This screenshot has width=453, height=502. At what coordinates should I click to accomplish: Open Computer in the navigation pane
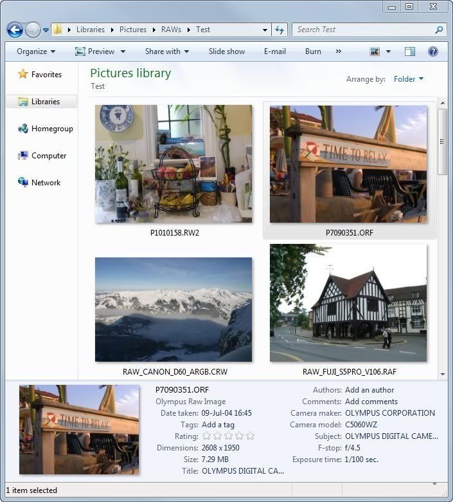tap(49, 156)
